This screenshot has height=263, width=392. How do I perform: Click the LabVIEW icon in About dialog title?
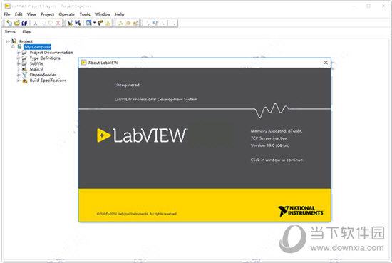pyautogui.click(x=84, y=62)
